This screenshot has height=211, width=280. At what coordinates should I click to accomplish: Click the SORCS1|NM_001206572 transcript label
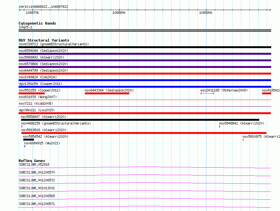pyautogui.click(x=37, y=180)
